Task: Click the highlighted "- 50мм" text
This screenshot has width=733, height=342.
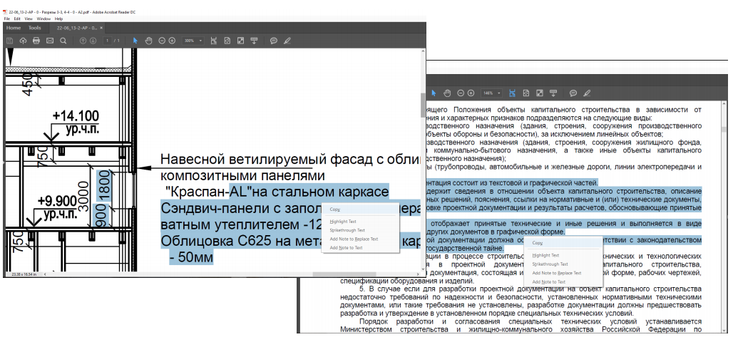Action: coord(191,257)
